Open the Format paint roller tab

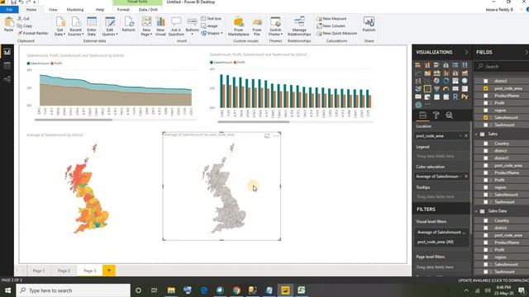(x=436, y=115)
